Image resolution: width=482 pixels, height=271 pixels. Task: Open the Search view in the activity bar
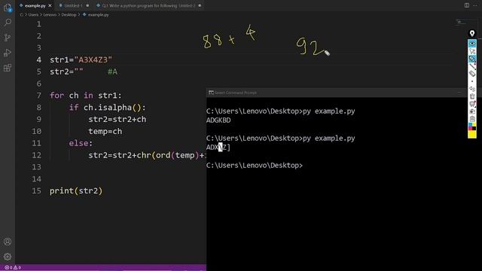point(8,22)
